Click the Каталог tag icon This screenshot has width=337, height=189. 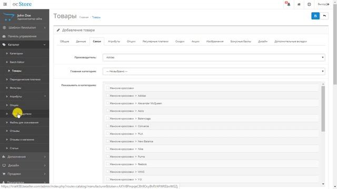(x=4, y=45)
